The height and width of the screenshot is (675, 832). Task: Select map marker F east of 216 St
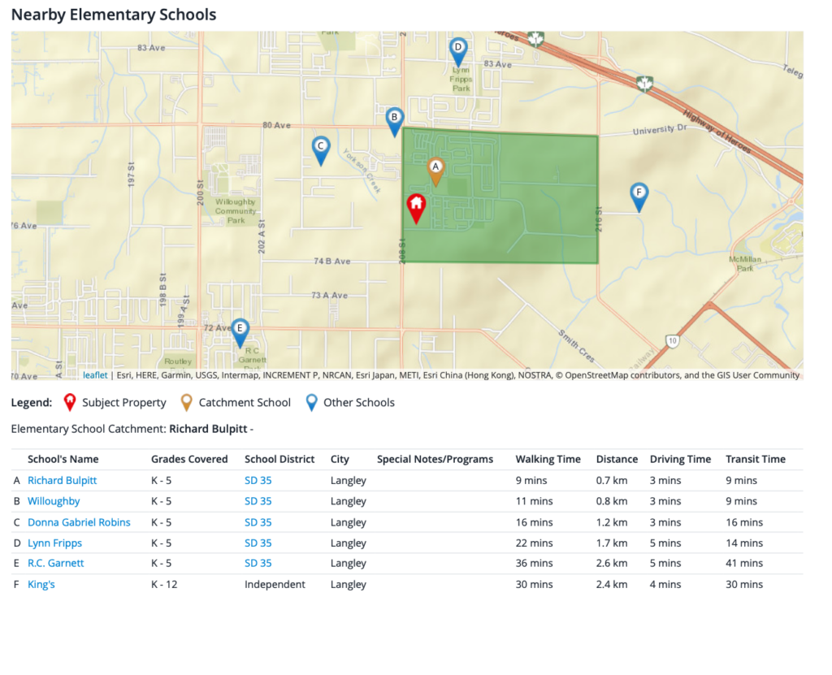tap(639, 197)
